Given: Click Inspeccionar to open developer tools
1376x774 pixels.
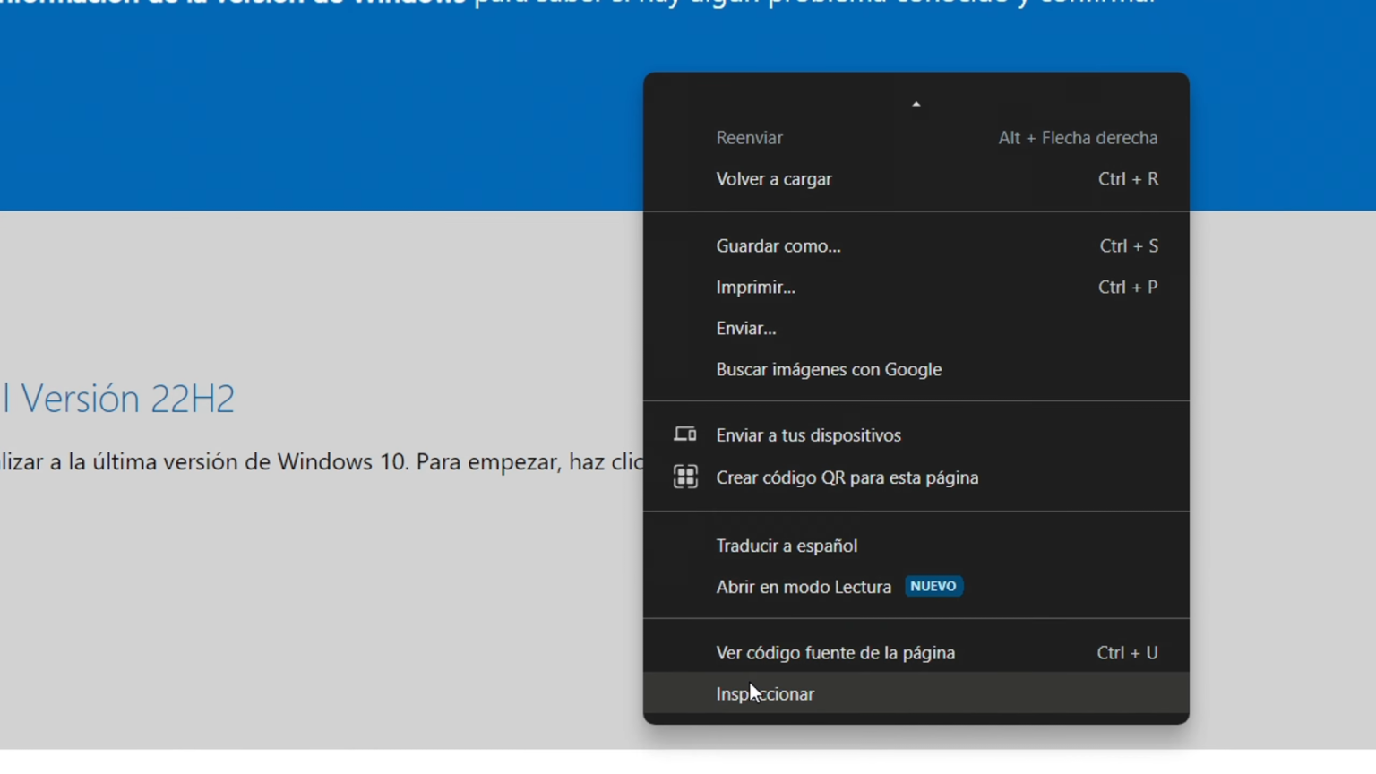Looking at the screenshot, I should (764, 693).
